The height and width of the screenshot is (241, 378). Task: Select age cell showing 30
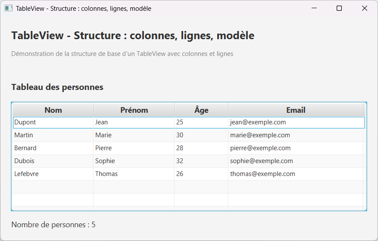pyautogui.click(x=201, y=135)
